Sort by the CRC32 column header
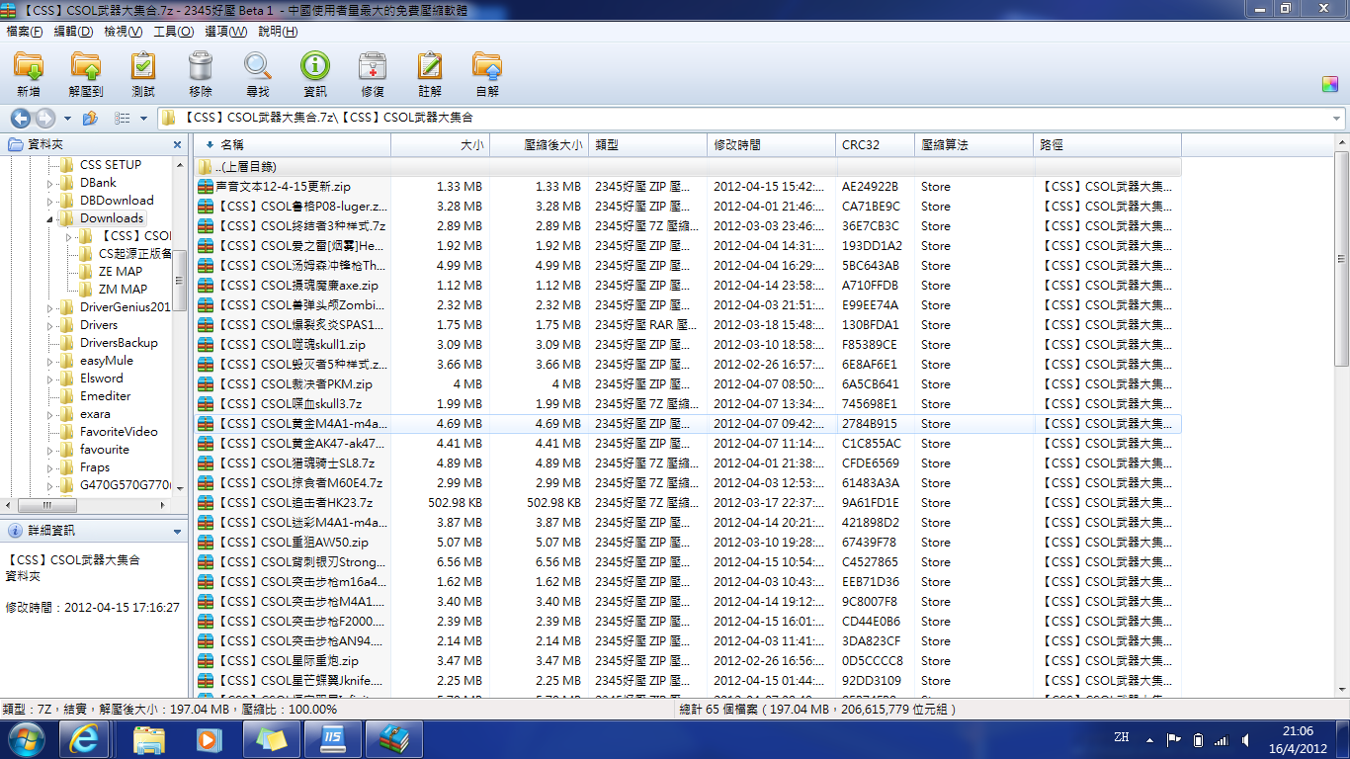Screen dimensions: 1350x759 (x=876, y=144)
